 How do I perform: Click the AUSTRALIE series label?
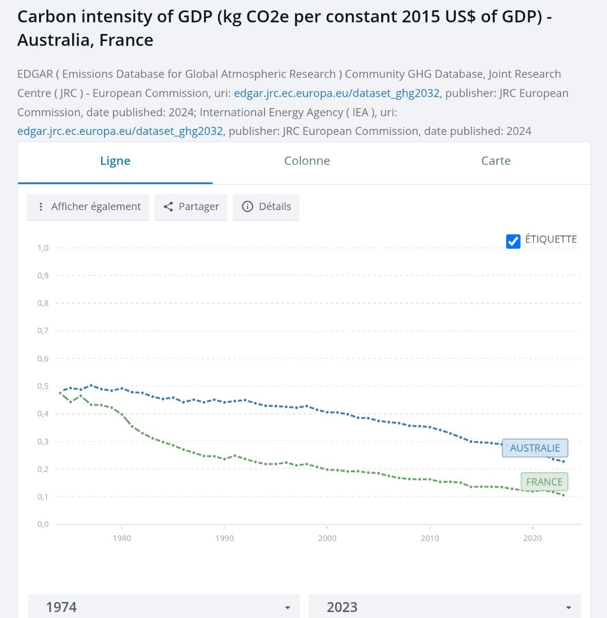click(x=535, y=448)
